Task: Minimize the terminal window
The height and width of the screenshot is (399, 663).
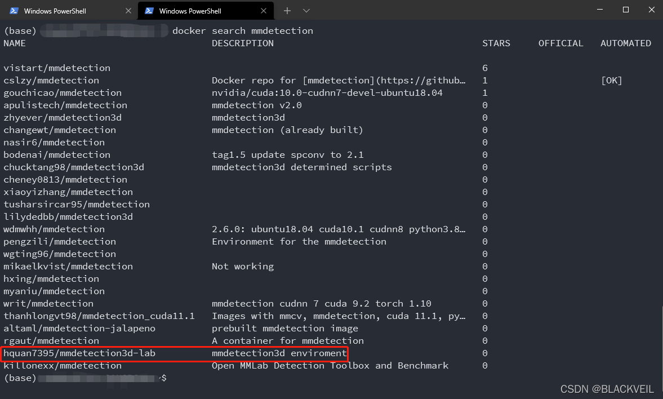Action: [599, 10]
